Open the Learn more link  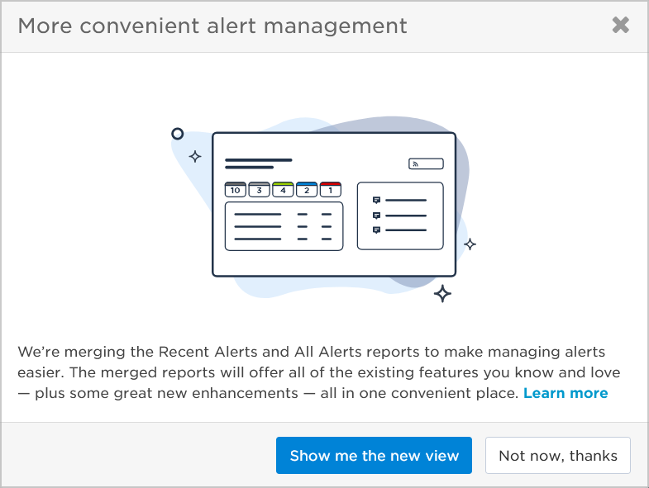point(565,393)
